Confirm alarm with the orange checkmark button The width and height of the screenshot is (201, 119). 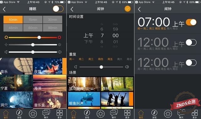[128, 9]
